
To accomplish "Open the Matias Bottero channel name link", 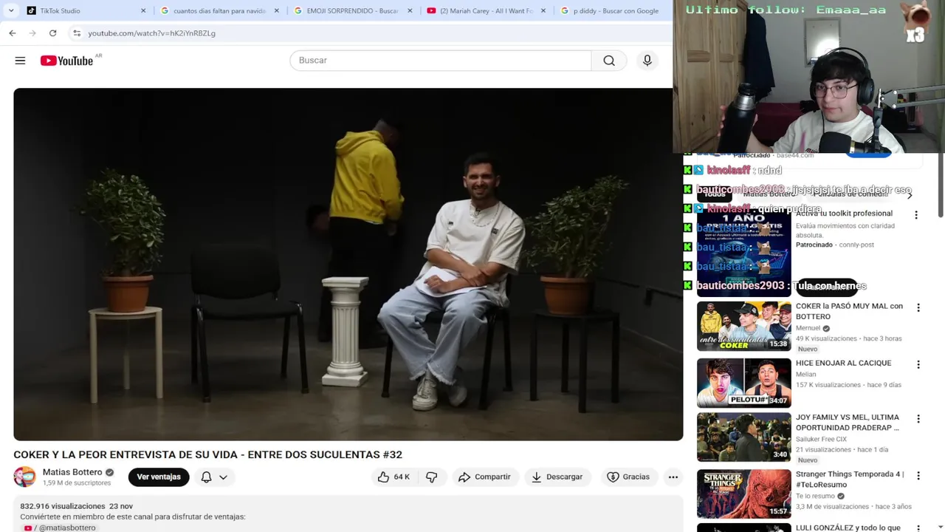I will pos(72,472).
